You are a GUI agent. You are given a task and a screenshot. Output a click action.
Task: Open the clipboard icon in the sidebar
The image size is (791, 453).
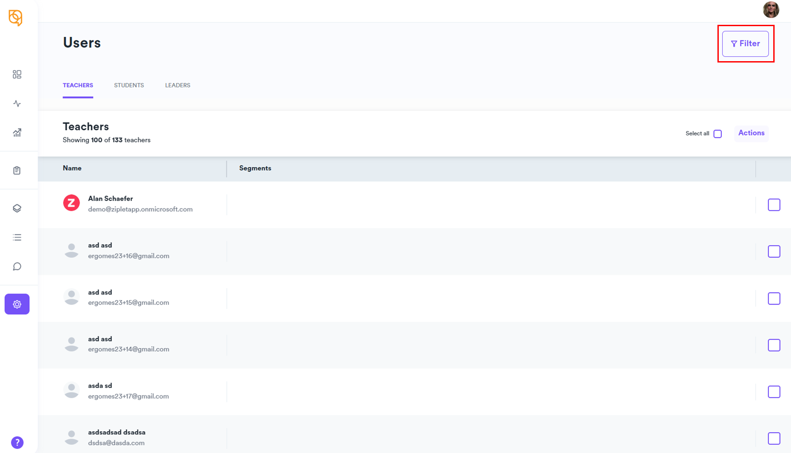(17, 171)
